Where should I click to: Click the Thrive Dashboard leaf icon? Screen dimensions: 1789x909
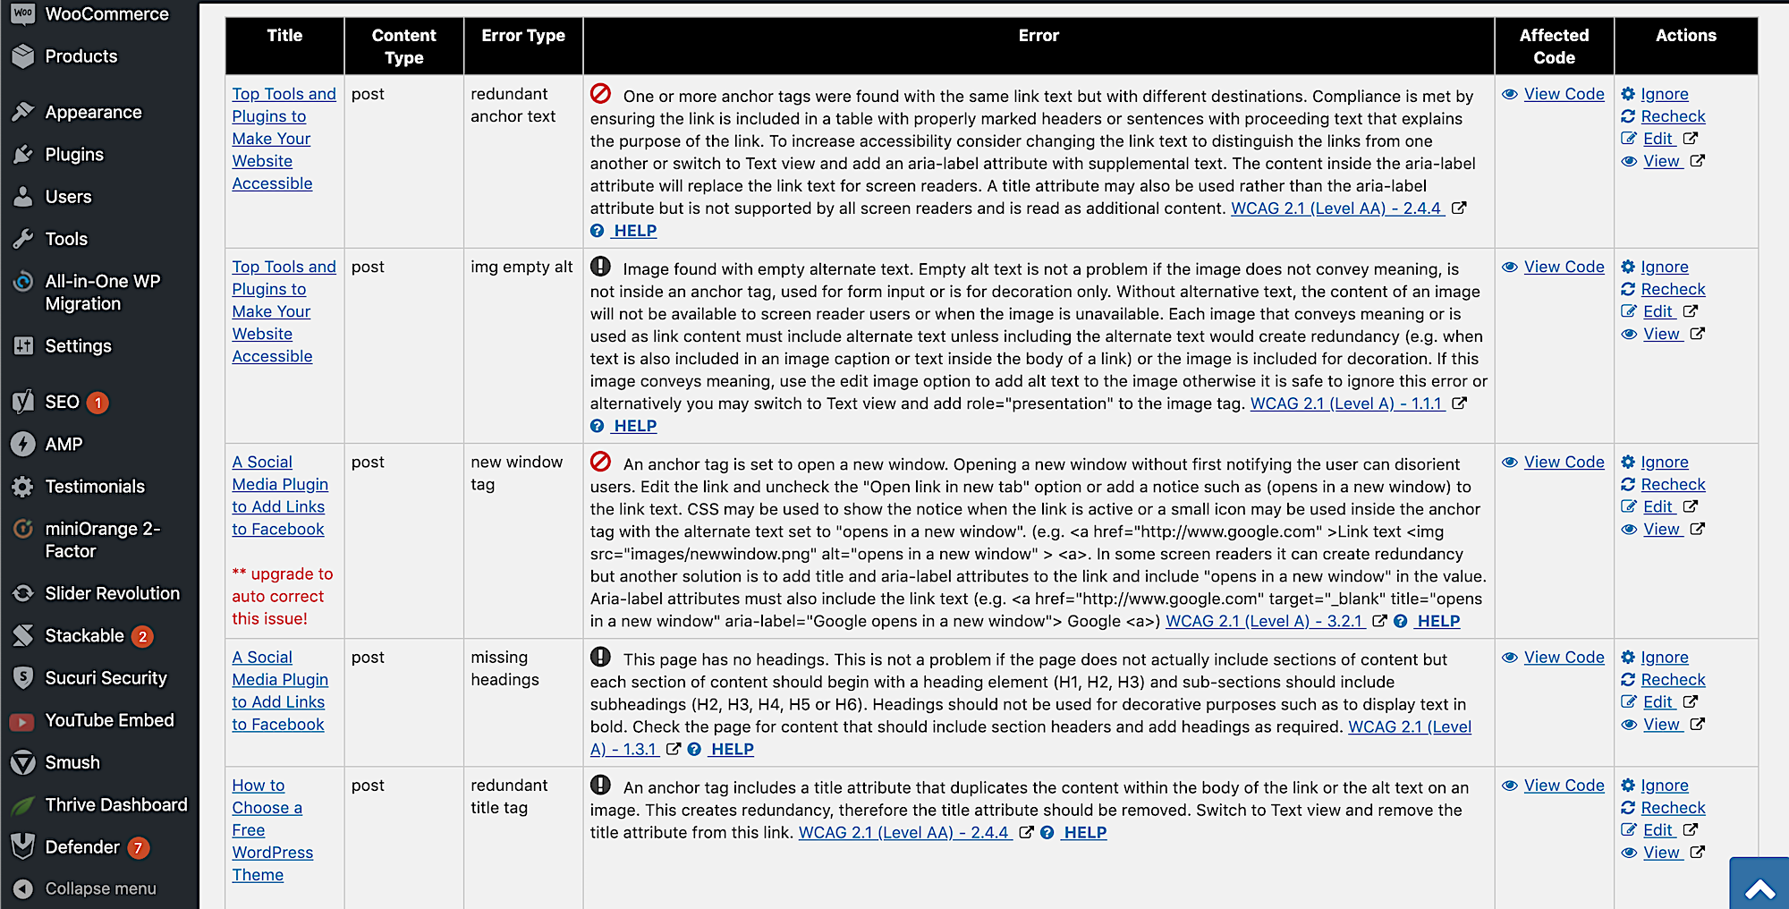tap(23, 805)
